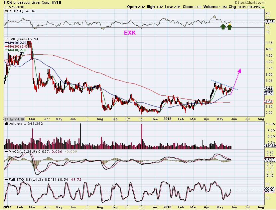276x210 pixels.
Task: Click the Open 2.92 value
Action: click(x=136, y=7)
